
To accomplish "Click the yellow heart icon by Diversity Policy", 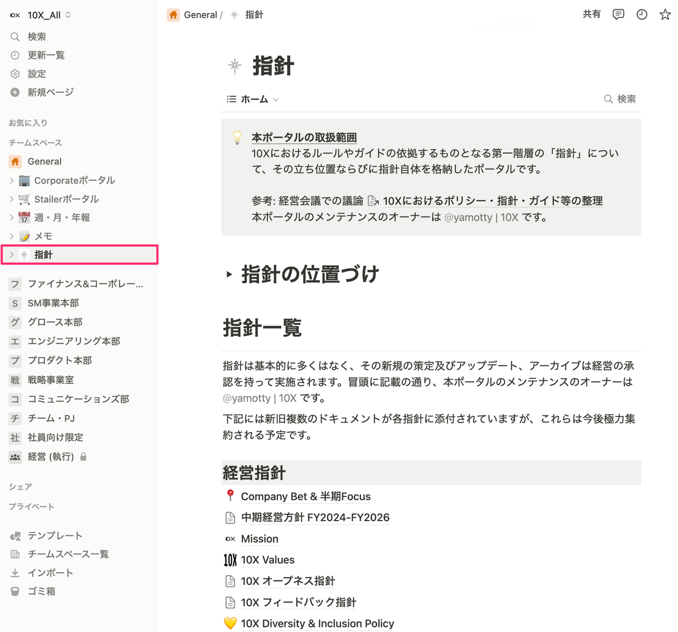I will 230,623.
